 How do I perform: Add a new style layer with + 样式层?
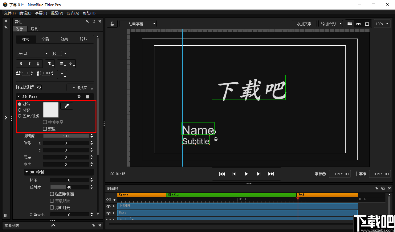80,87
